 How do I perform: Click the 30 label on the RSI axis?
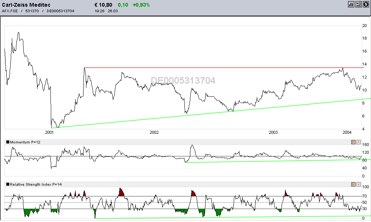(x=364, y=209)
